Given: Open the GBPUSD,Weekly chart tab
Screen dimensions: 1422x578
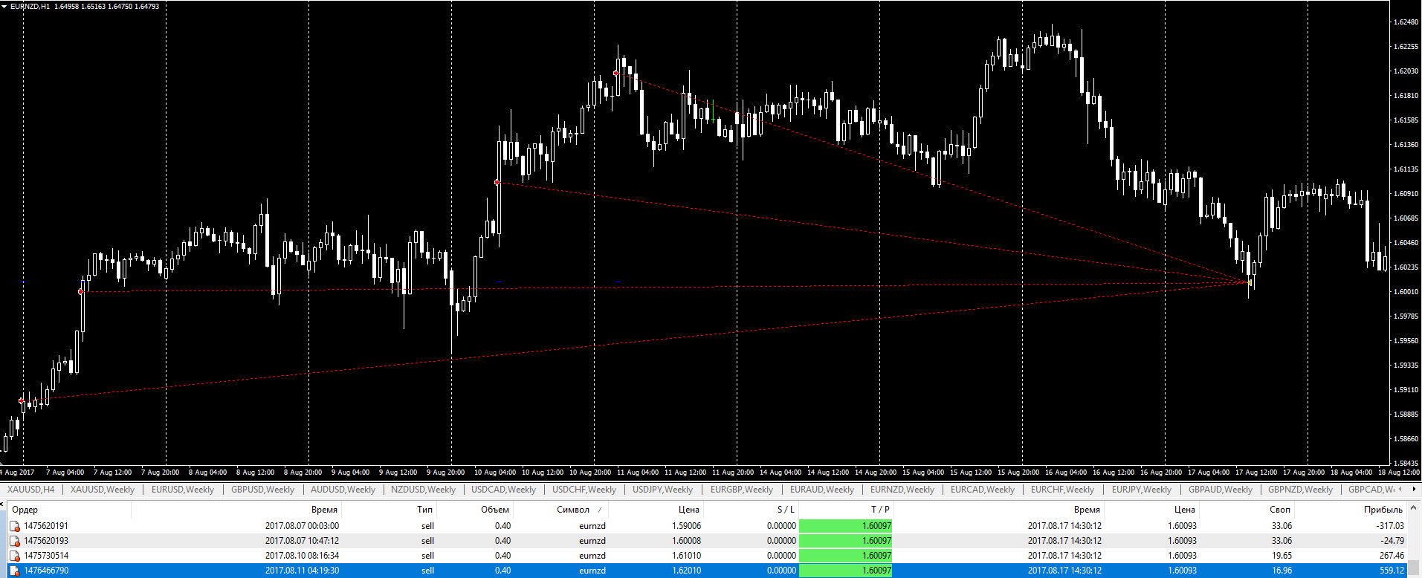Looking at the screenshot, I should (x=262, y=490).
